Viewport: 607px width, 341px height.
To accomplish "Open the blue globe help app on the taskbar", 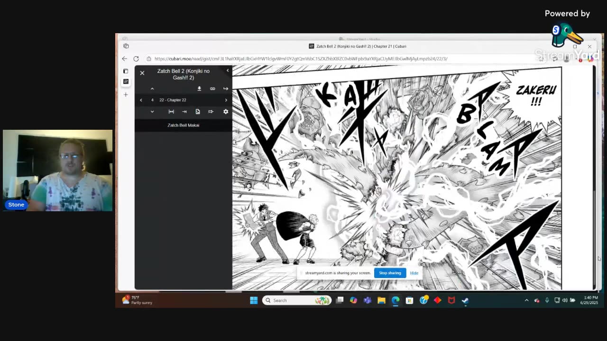I will pos(423,300).
